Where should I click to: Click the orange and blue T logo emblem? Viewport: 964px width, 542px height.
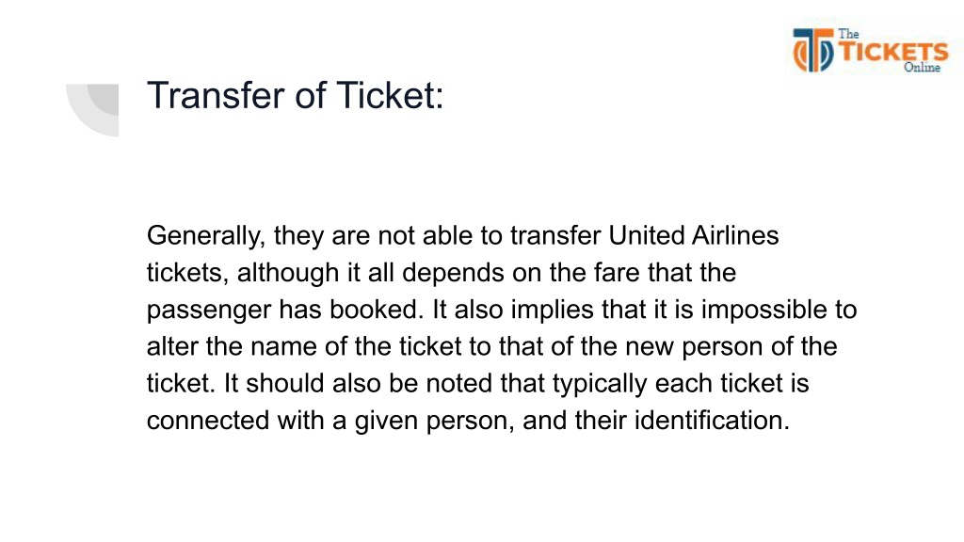tap(812, 51)
